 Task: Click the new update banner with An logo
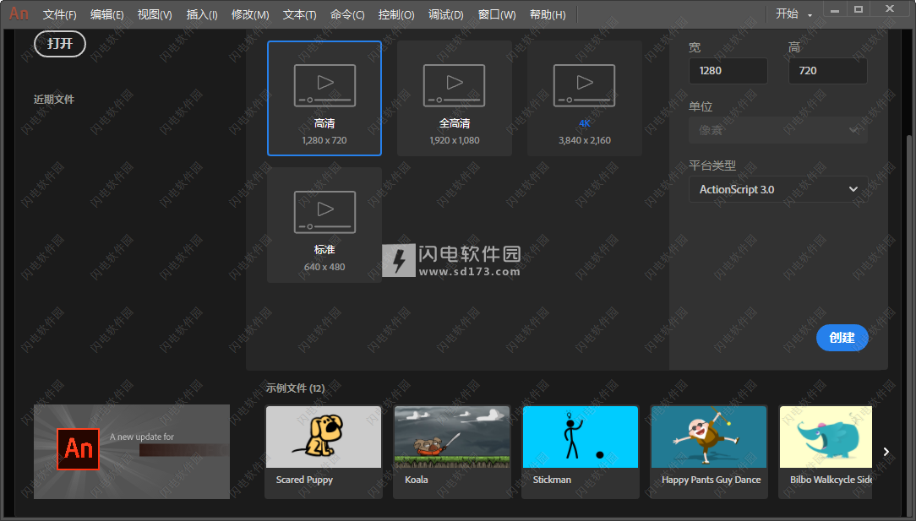click(132, 452)
